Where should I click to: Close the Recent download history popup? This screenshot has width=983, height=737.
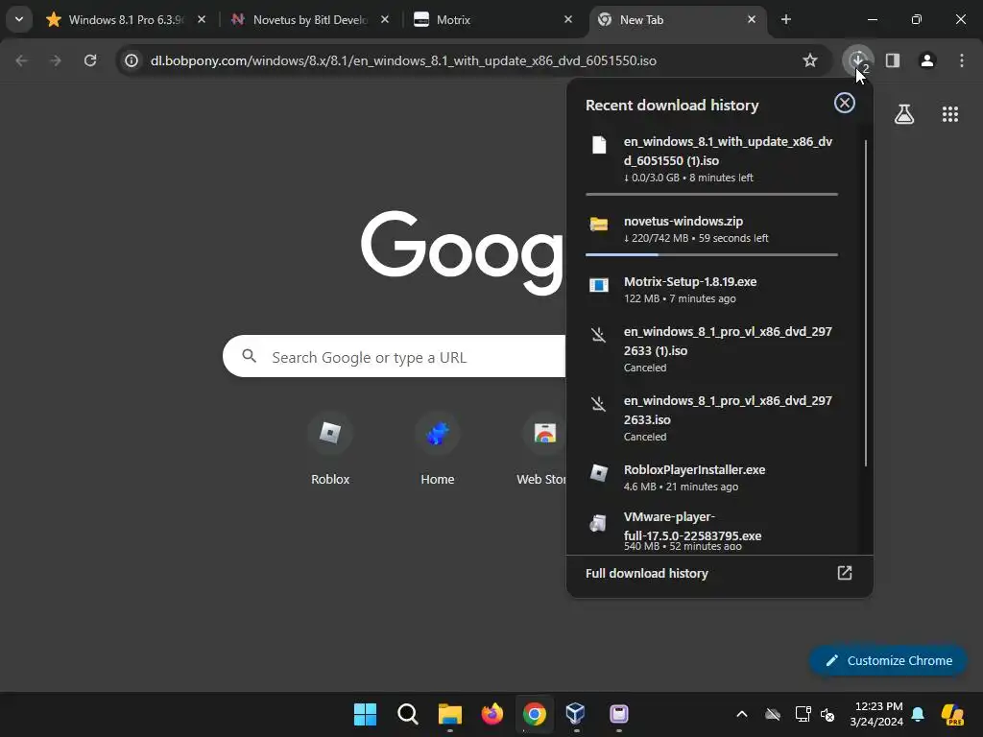[x=845, y=103]
